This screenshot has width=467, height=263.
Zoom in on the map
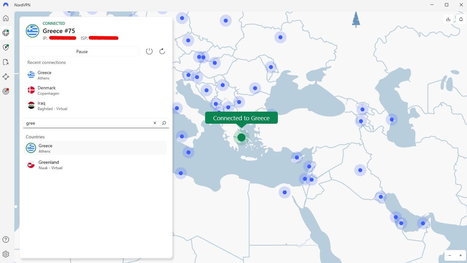(x=460, y=255)
